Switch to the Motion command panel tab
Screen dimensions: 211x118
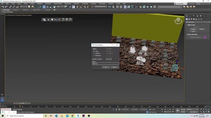(x=197, y=16)
